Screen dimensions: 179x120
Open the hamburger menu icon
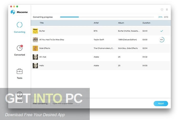click(167, 9)
